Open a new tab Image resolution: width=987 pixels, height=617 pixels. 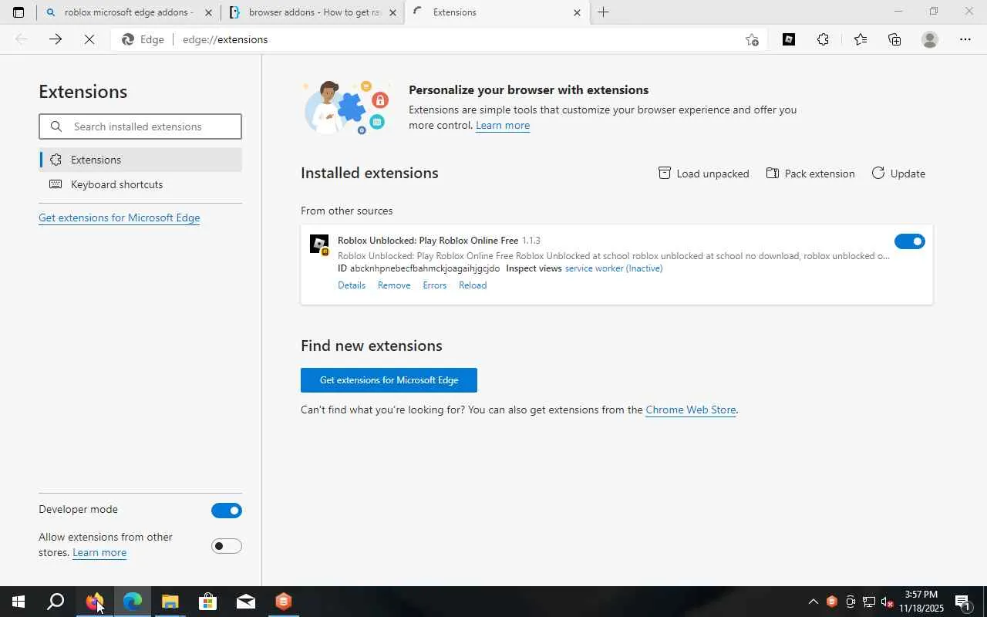pyautogui.click(x=604, y=12)
